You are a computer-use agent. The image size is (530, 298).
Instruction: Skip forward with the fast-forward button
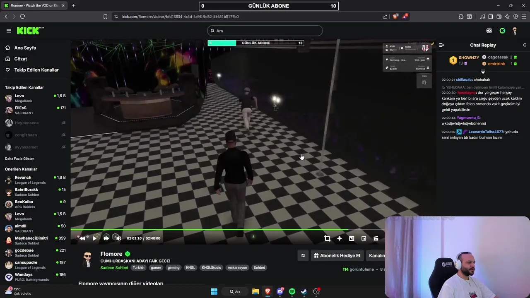106,238
